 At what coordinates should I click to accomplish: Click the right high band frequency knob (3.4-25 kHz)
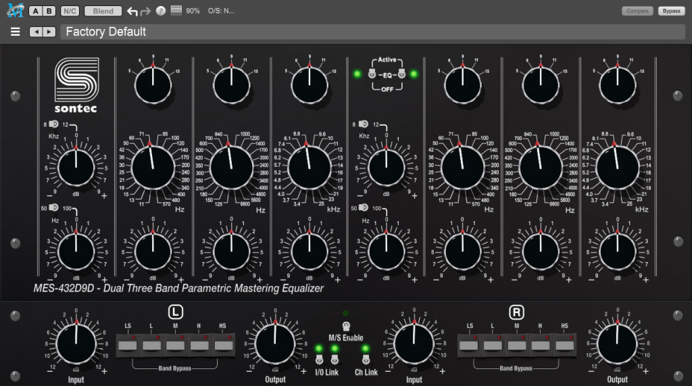pos(618,168)
